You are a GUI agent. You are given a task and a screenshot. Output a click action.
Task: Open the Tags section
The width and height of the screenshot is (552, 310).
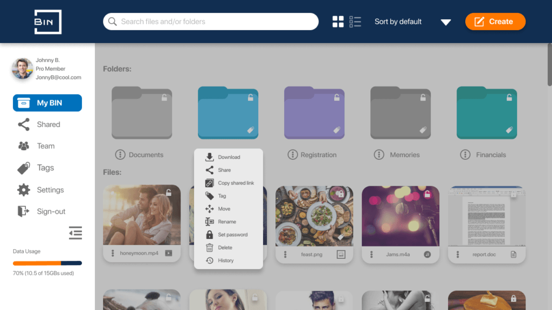coord(24,168)
